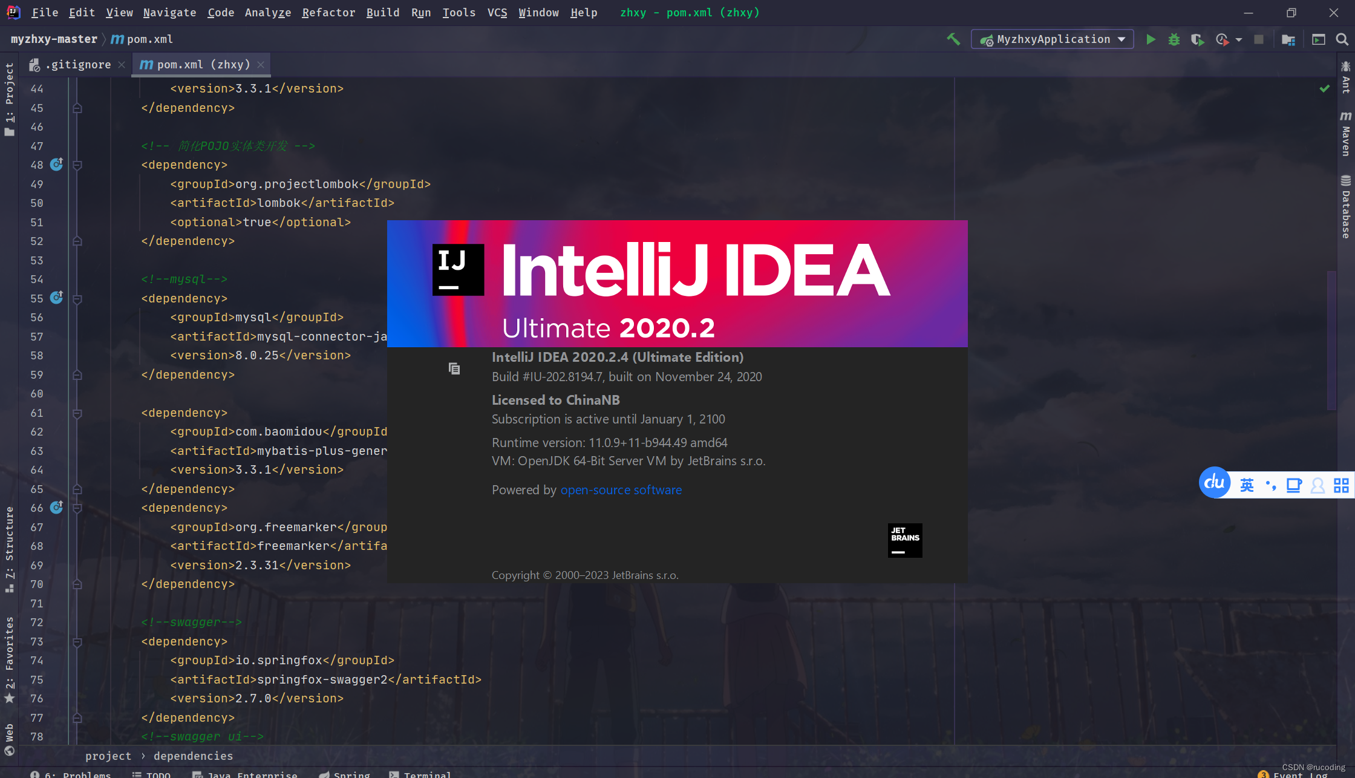
Task: Close the .gitignore tab
Action: click(x=122, y=65)
